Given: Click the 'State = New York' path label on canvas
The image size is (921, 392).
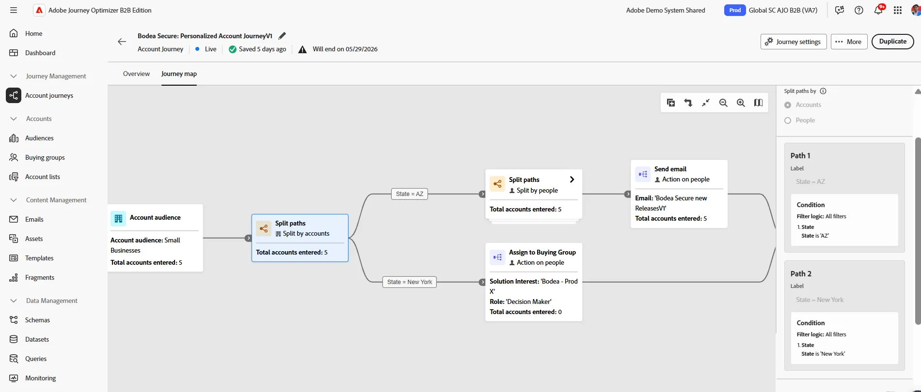Looking at the screenshot, I should 410,282.
